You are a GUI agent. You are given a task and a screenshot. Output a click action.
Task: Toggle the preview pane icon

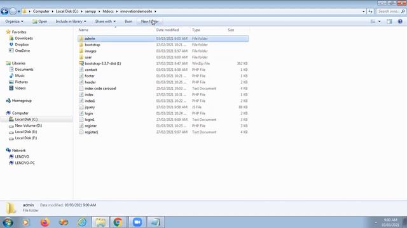tap(389, 22)
